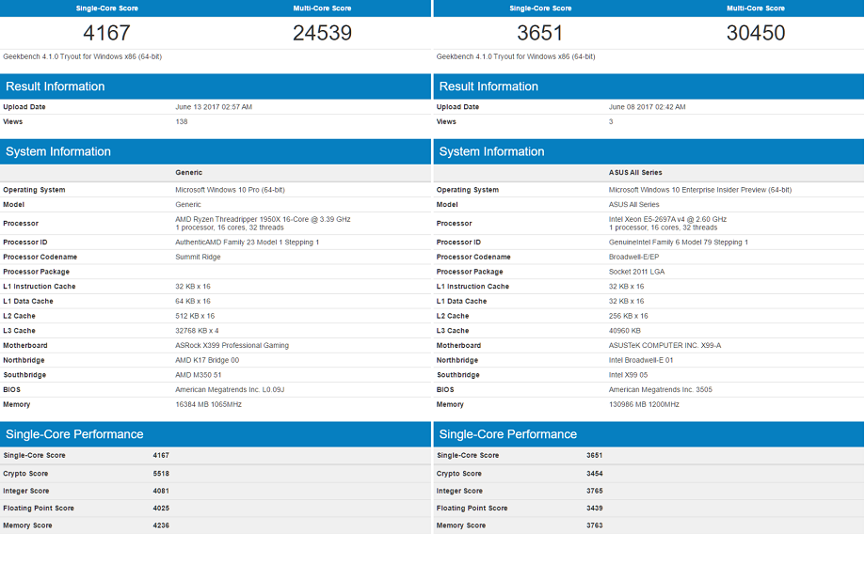Select the Summit Ridge codename
865x564 pixels.
click(x=198, y=257)
